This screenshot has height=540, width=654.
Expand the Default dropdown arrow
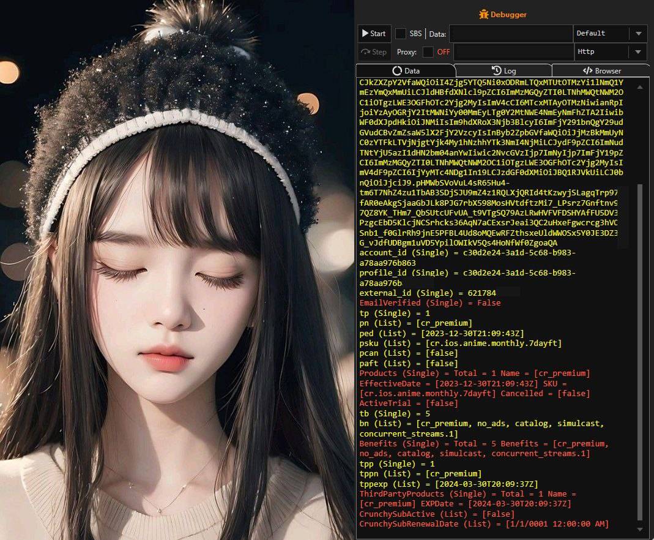(x=638, y=34)
